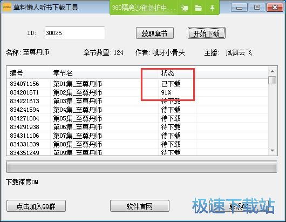
Task: Click chapter number 834271004
Action: (x=24, y=118)
